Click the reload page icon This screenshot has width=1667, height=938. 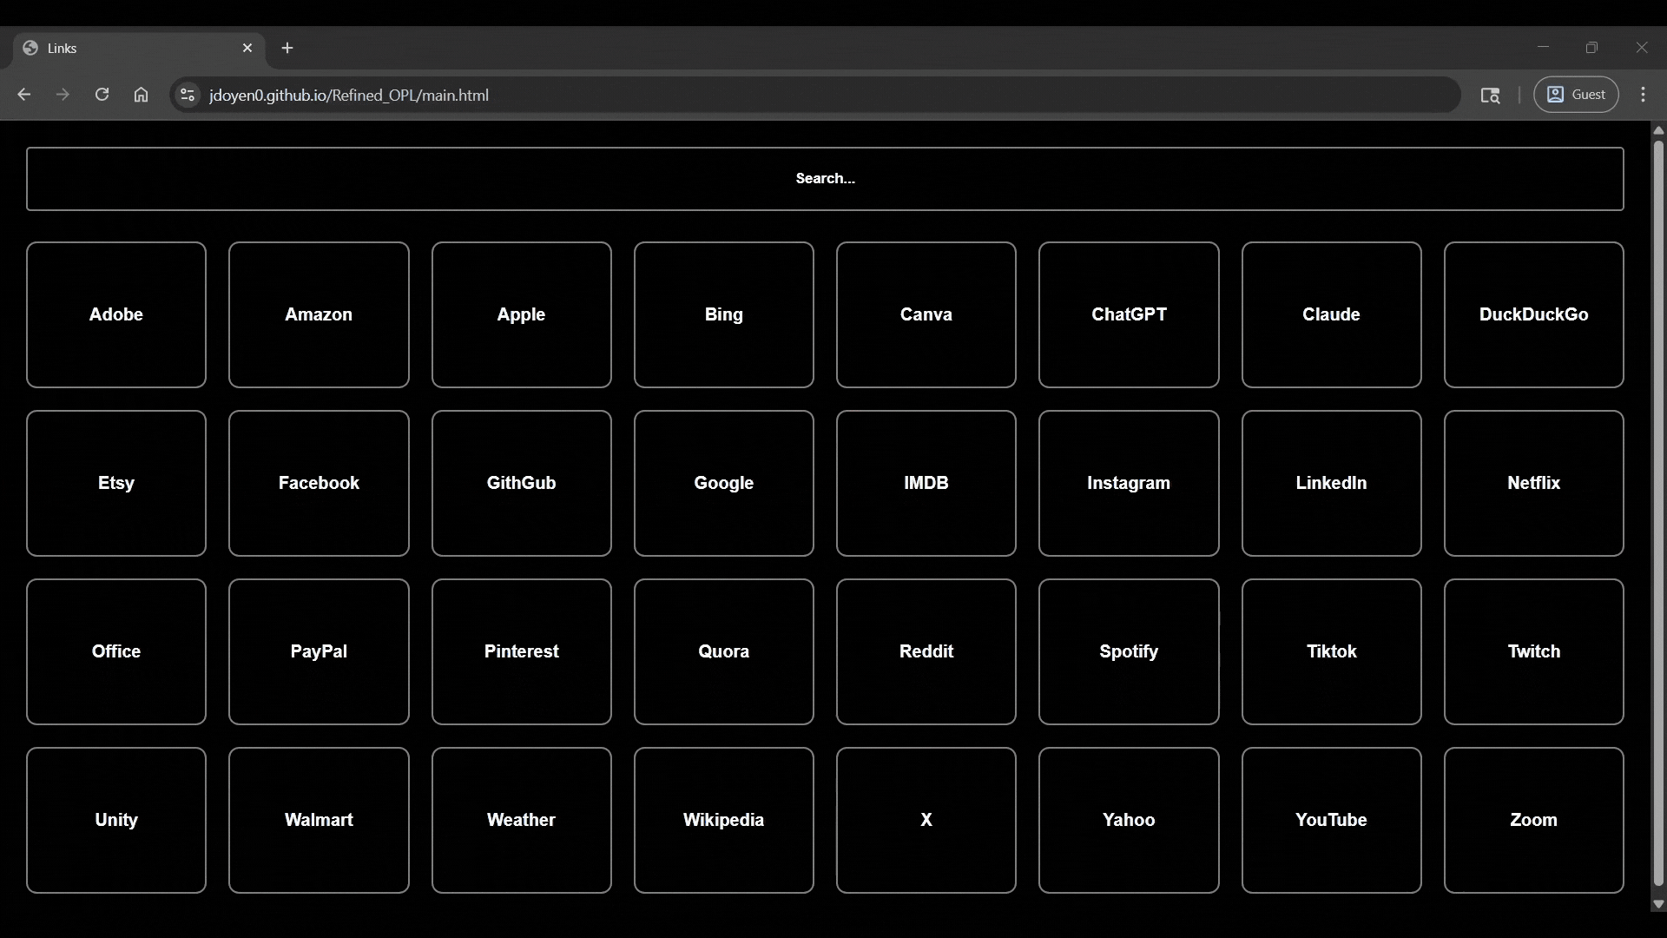tap(102, 95)
